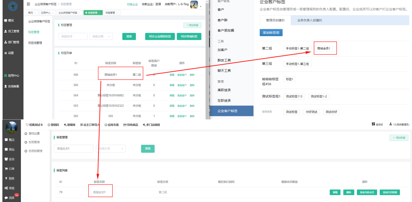Click 删除 link in row 504
This screenshot has height=202, width=412.
192,95
